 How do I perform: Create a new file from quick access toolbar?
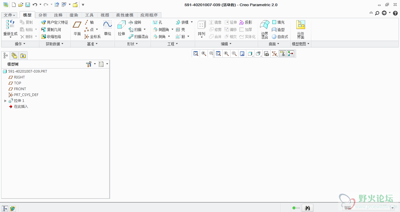click(14, 5)
